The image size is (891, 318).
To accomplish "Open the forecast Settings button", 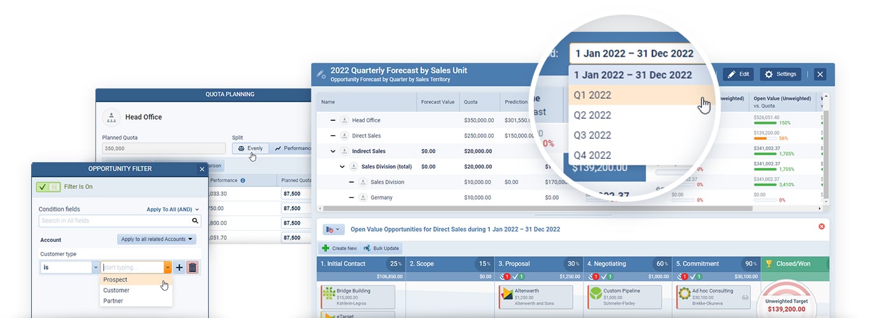I will tap(781, 74).
